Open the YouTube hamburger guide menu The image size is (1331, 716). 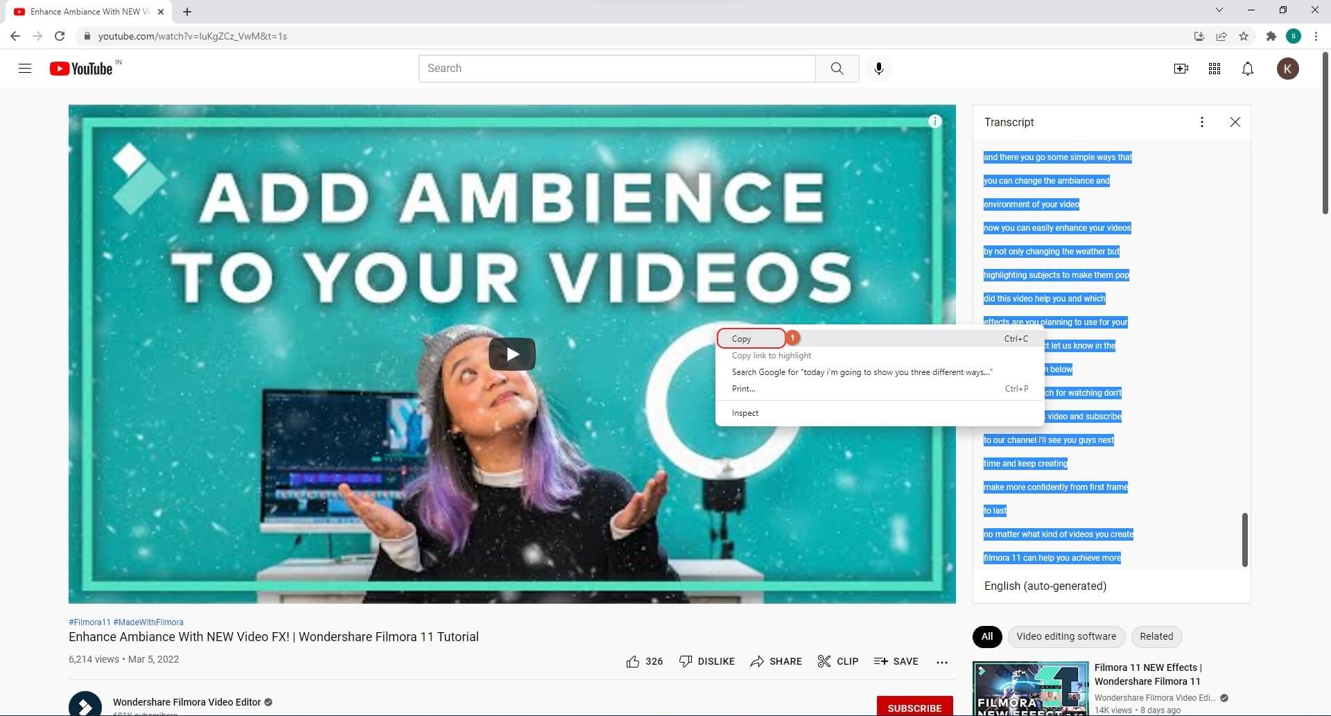[25, 69]
